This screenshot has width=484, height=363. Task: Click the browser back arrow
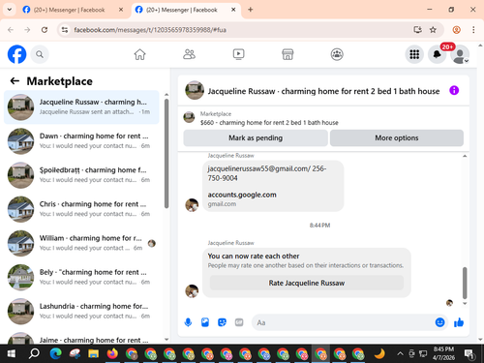(11, 30)
